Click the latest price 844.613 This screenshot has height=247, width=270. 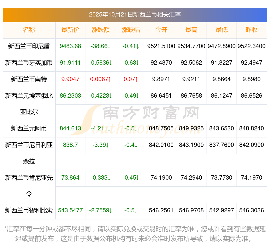70,128
